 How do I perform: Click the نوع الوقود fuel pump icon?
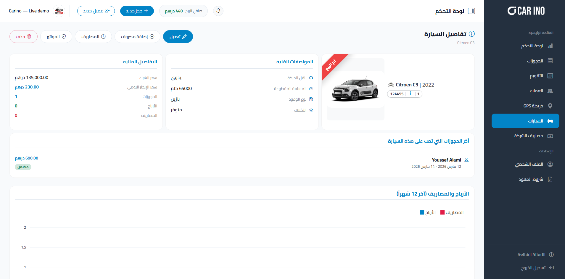click(x=311, y=99)
